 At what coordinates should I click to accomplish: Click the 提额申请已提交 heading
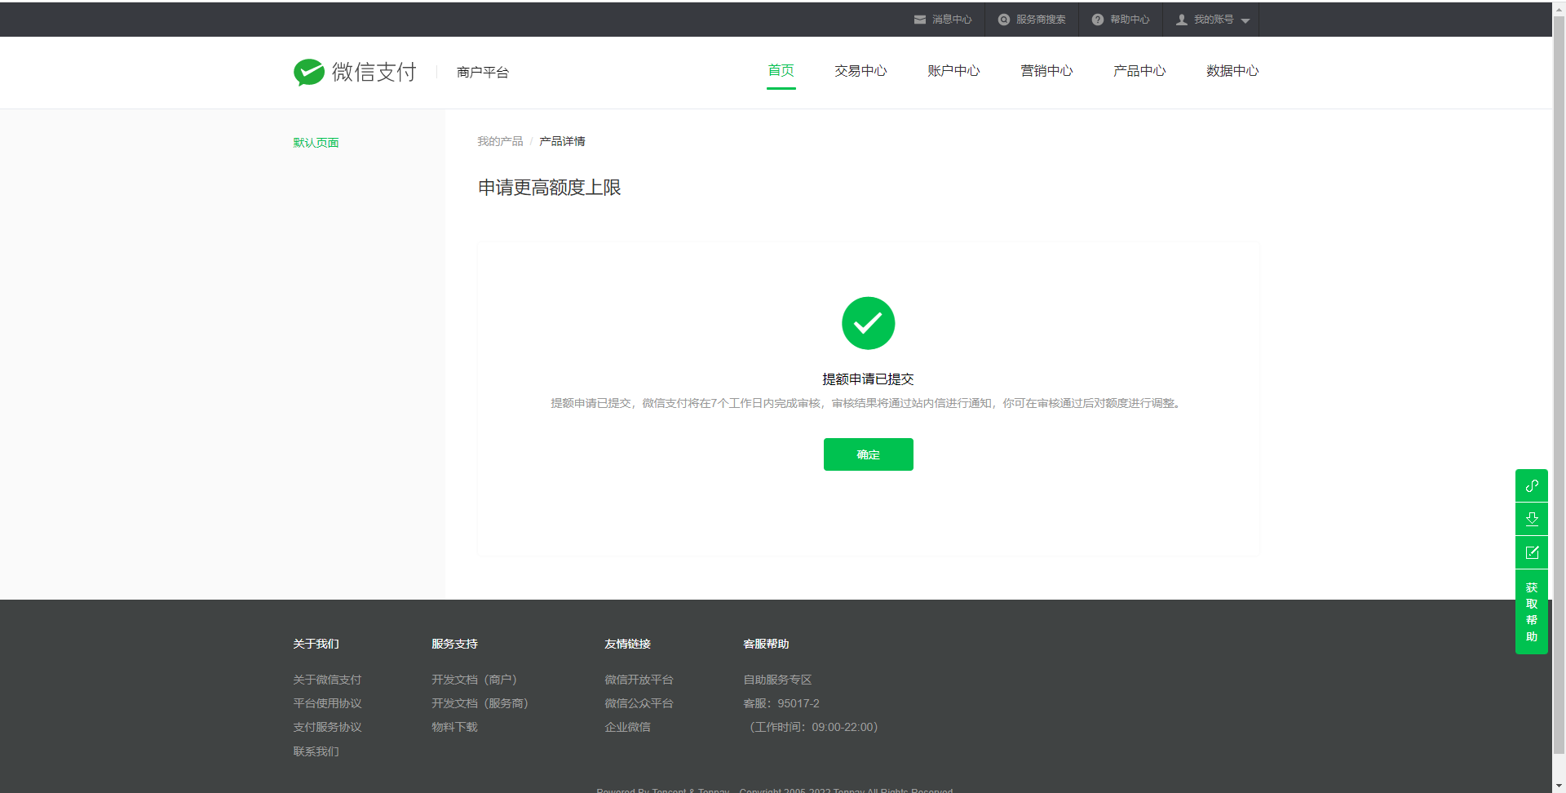(x=868, y=379)
